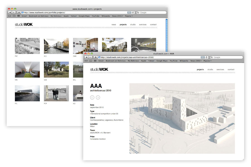Image resolution: width=251 pixels, height=167 pixels.
Task: Click the Google search field in AAA window
Action: pos(226,57)
